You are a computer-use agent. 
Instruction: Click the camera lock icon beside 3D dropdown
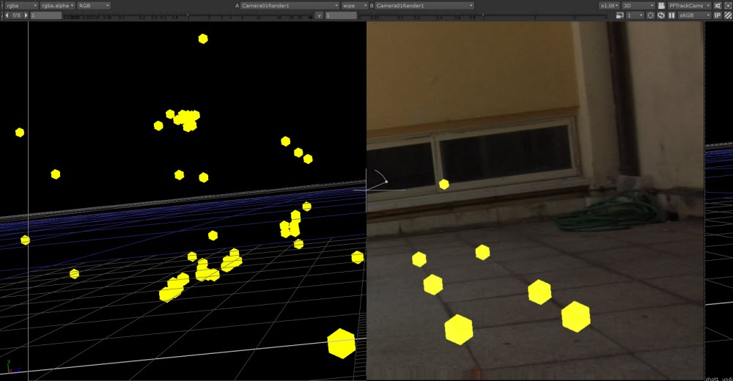pos(661,6)
